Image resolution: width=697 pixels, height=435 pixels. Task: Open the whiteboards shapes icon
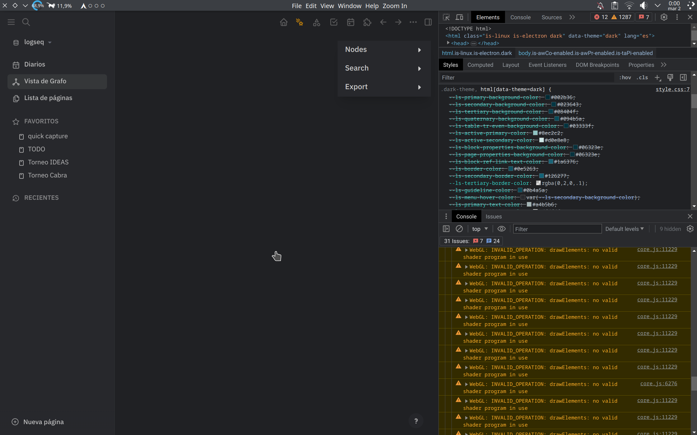click(x=316, y=22)
